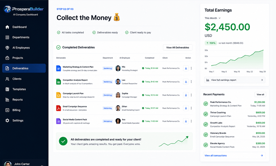
Task: Click the yellow slides icon for Campaign Launch Plan
Action: 59,95
